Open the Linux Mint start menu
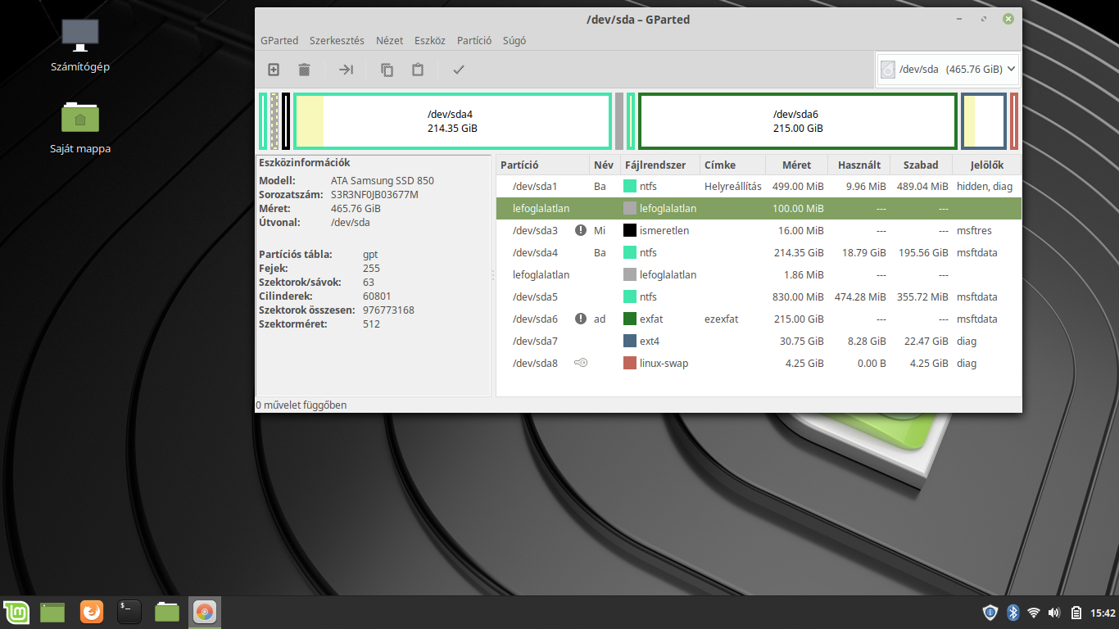 click(x=16, y=612)
